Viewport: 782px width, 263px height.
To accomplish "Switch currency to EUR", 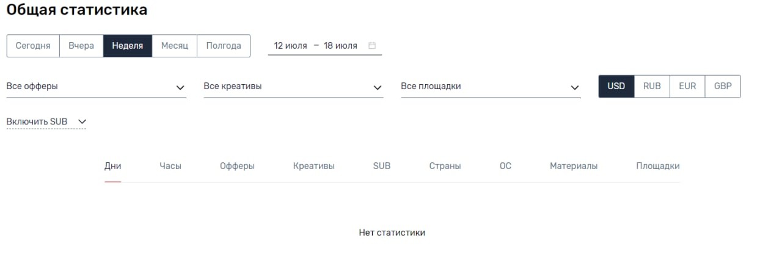I will (x=687, y=86).
